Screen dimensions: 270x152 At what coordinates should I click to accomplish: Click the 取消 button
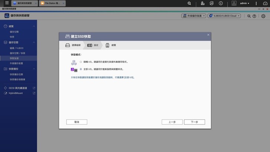click(x=77, y=122)
